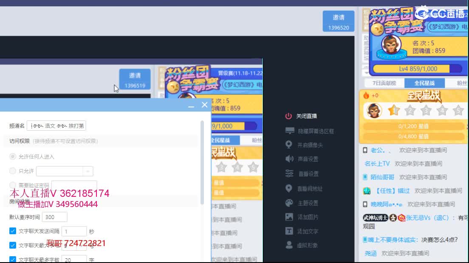The image size is (469, 263).
Task: Click the 名次 : 5 text
Action: [x=423, y=43]
